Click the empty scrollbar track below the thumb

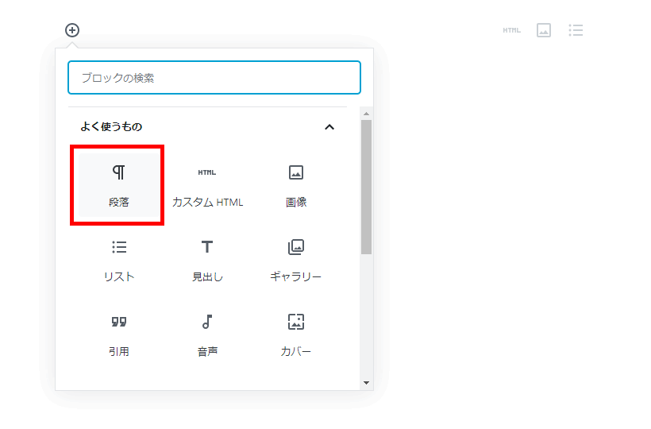click(366, 318)
